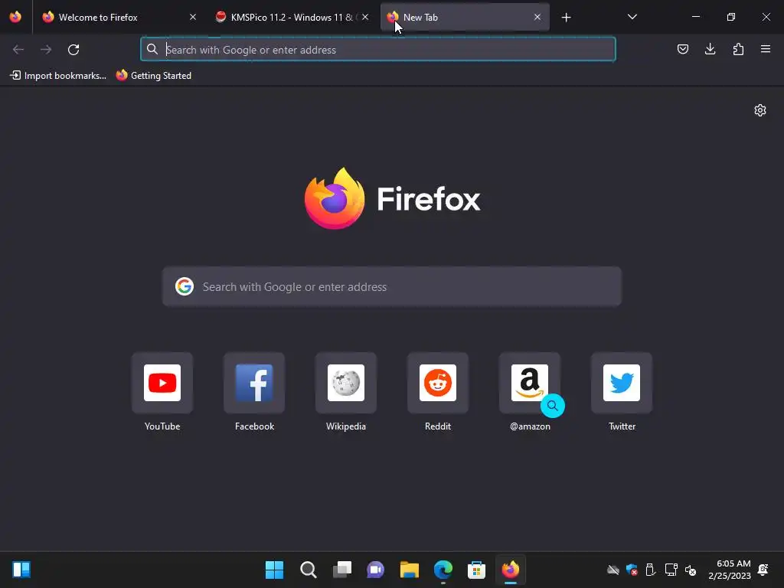This screenshot has height=588, width=784.
Task: Open new tab personalize gear
Action: [760, 110]
